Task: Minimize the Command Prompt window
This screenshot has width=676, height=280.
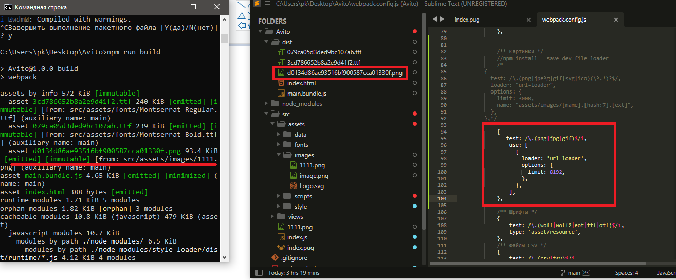Action: (x=170, y=7)
